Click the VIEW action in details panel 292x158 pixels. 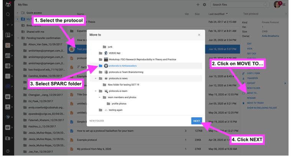[249, 49]
